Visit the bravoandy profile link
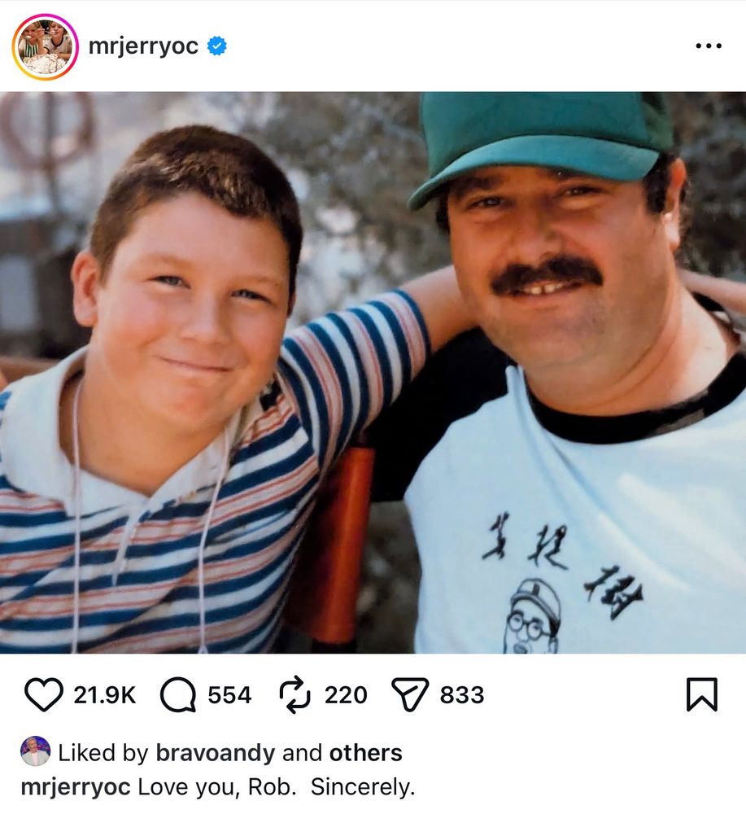Image resolution: width=746 pixels, height=814 pixels. pos(215,753)
